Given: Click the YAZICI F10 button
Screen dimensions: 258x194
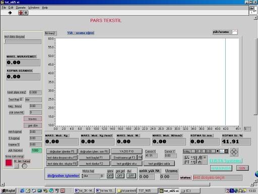Looking at the screenshot, I should point(126,152).
